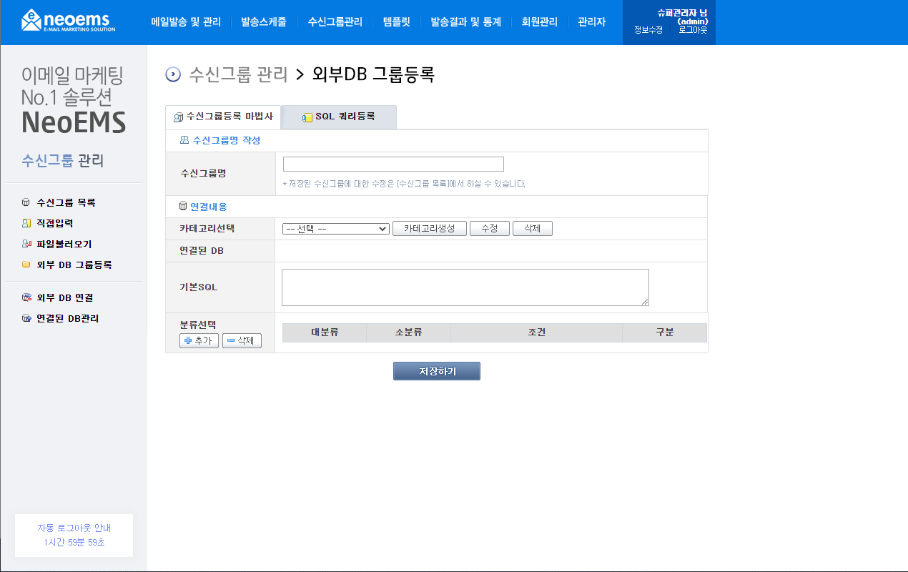
Task: Click the 소분류 column header
Action: point(409,332)
